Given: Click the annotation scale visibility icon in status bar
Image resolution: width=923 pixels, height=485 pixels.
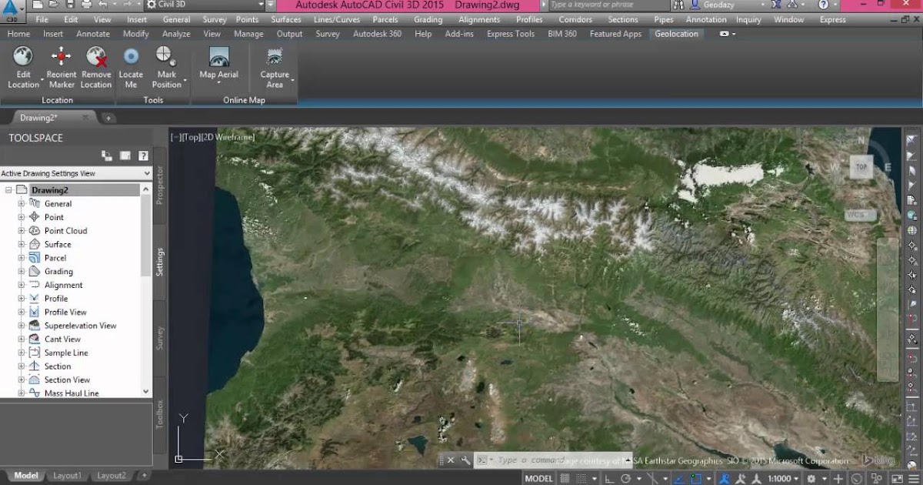Looking at the screenshot, I should (725, 478).
